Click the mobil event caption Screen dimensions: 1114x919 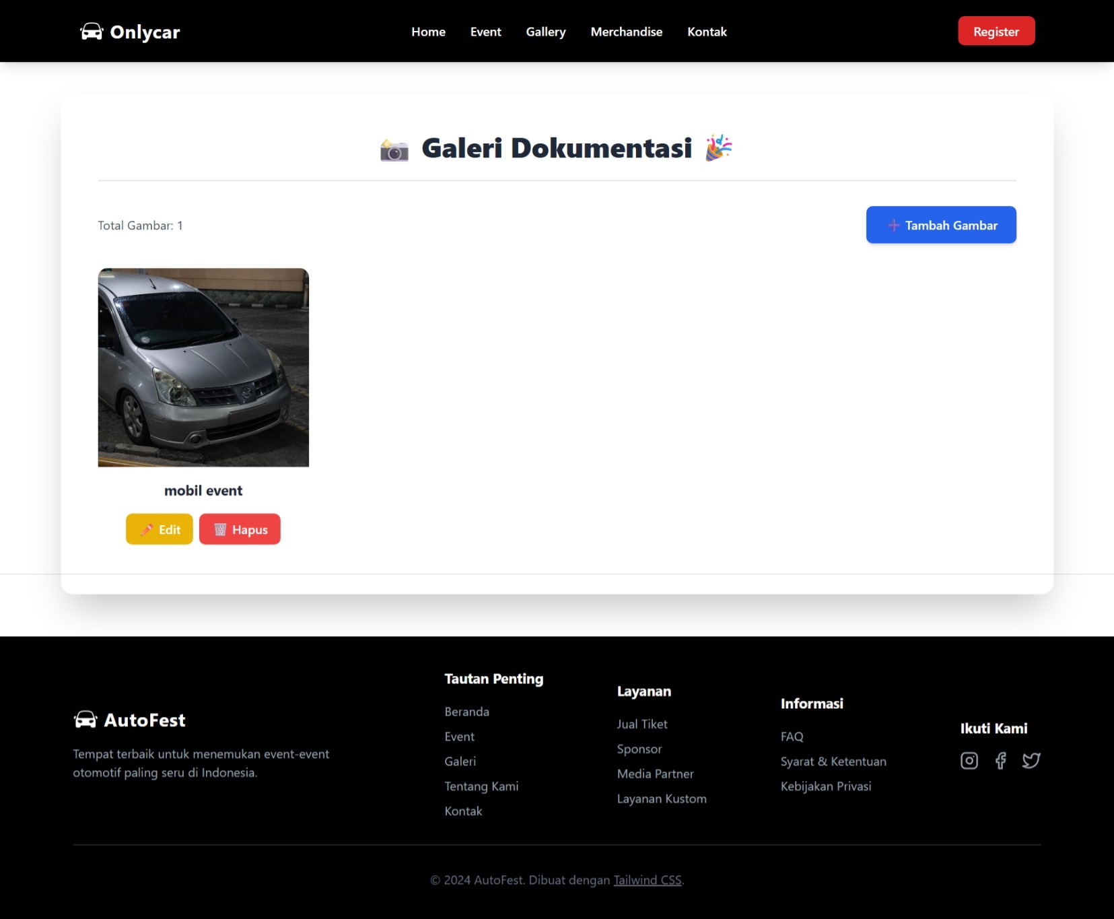pyautogui.click(x=203, y=491)
